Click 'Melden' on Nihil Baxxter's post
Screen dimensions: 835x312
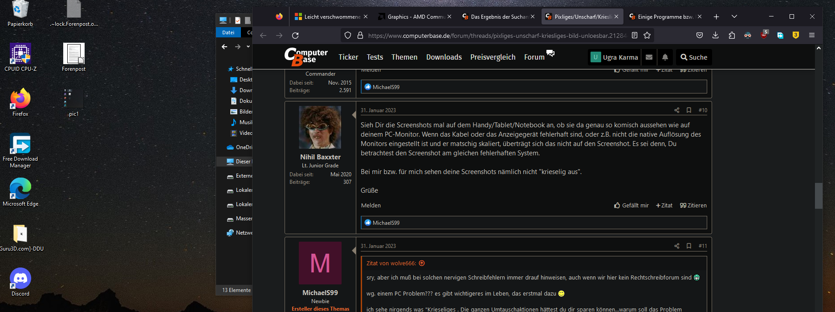click(371, 205)
